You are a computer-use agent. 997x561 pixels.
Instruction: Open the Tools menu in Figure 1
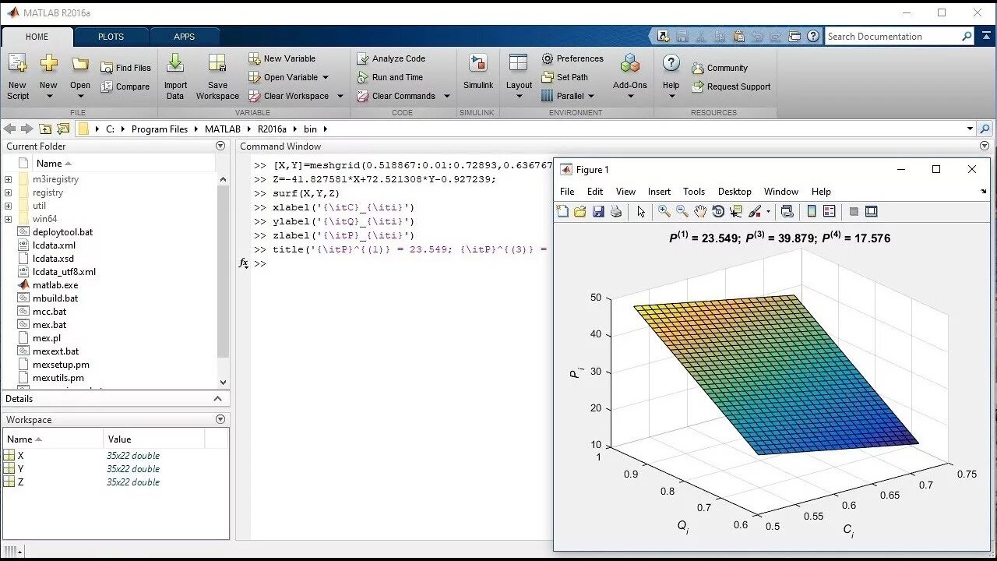pos(694,192)
